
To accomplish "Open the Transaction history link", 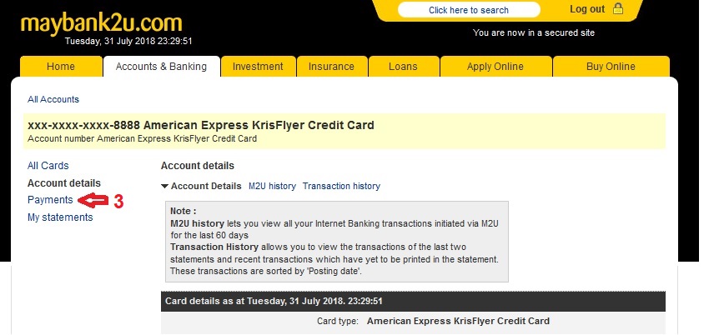I will click(x=341, y=186).
